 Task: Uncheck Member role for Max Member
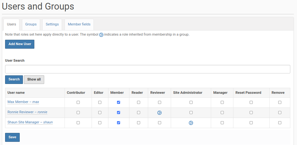point(119,102)
